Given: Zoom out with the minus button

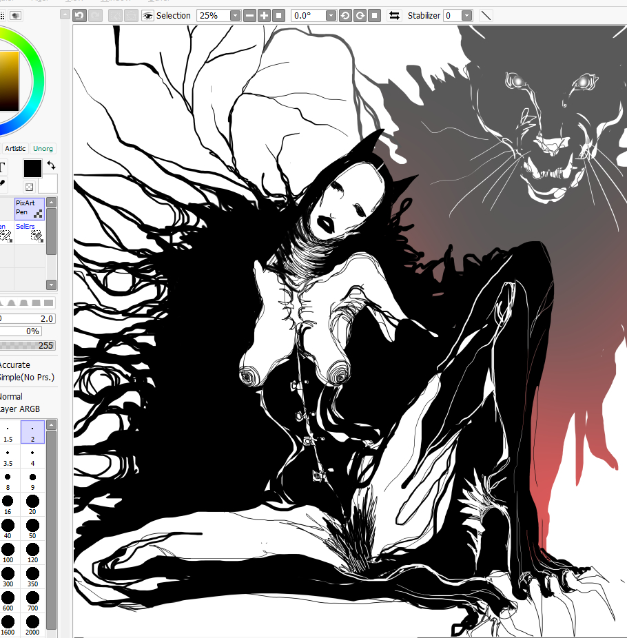Looking at the screenshot, I should 250,15.
